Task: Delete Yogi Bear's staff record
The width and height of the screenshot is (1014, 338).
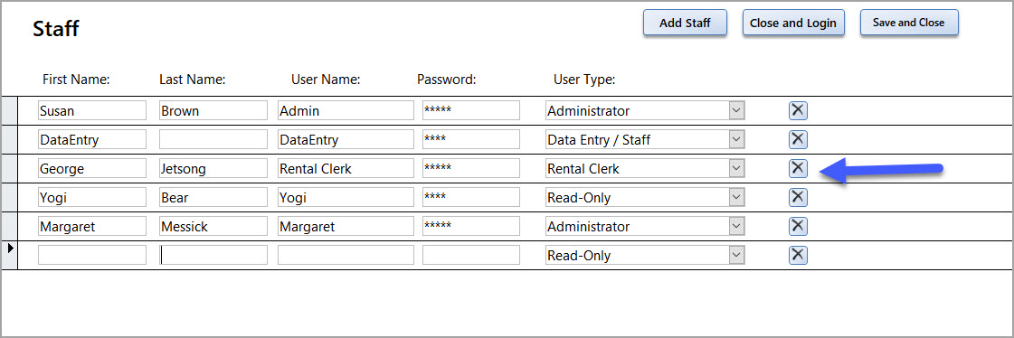Action: (x=798, y=197)
